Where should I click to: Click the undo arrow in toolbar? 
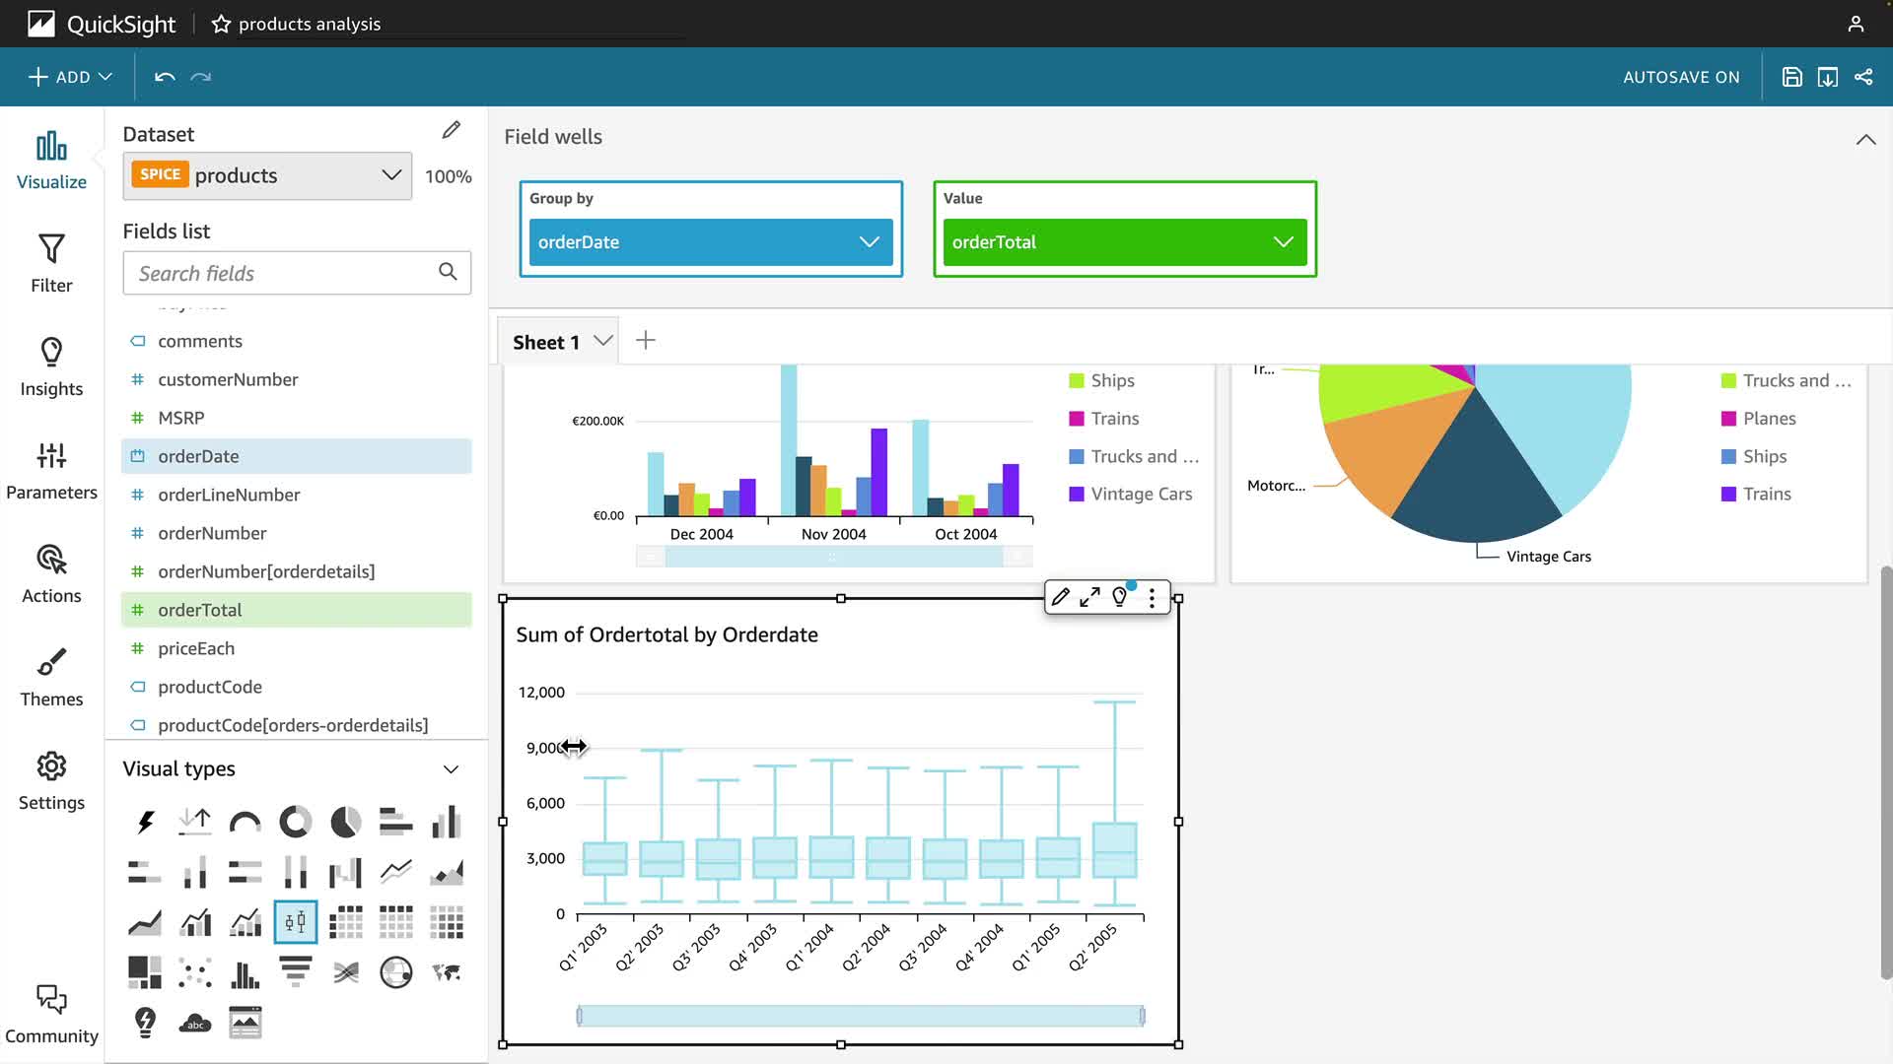click(165, 77)
